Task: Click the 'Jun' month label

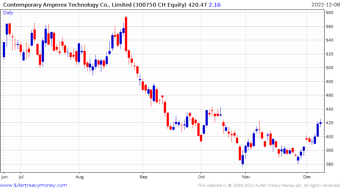Action: tap(4, 177)
